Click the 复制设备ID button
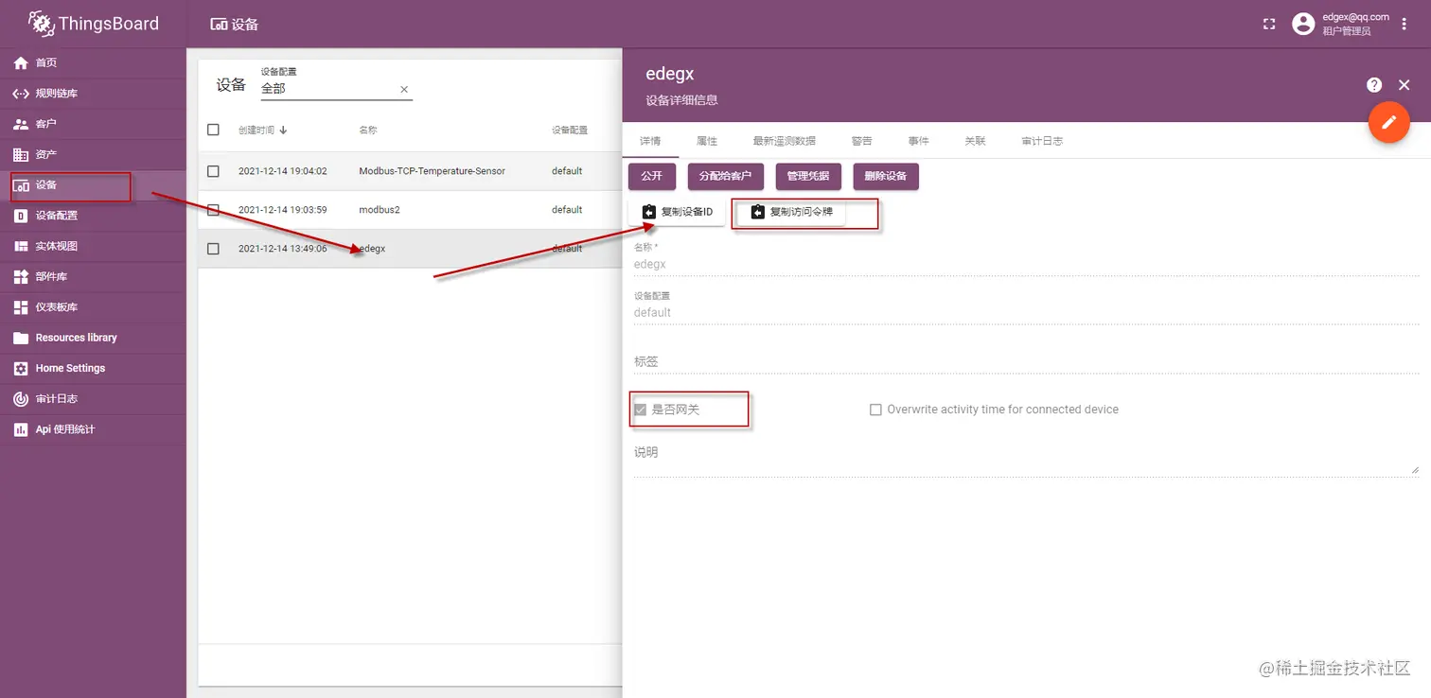The width and height of the screenshot is (1431, 698). click(677, 212)
